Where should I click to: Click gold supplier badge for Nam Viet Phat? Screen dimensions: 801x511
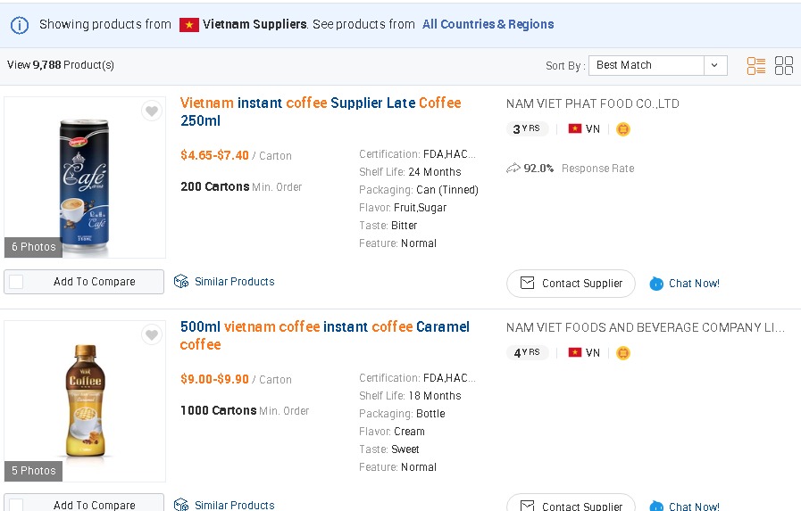pos(622,129)
